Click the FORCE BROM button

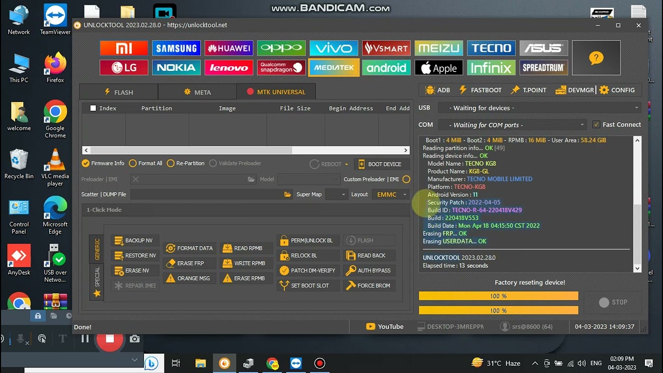[369, 285]
